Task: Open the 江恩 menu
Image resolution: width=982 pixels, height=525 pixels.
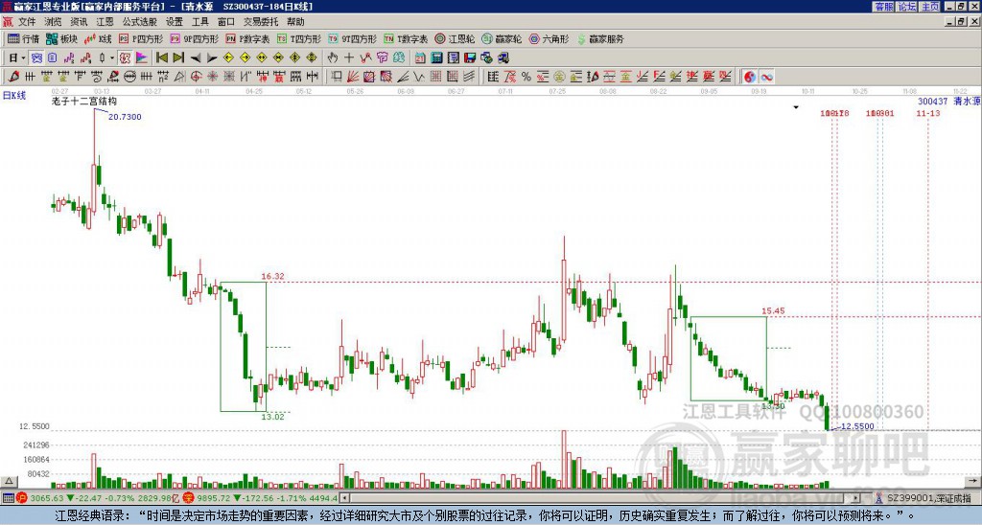Action: tap(105, 22)
